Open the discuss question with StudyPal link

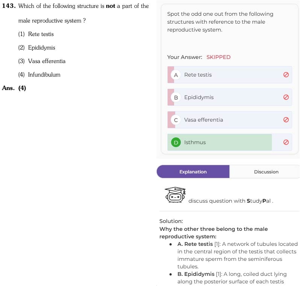[230, 201]
